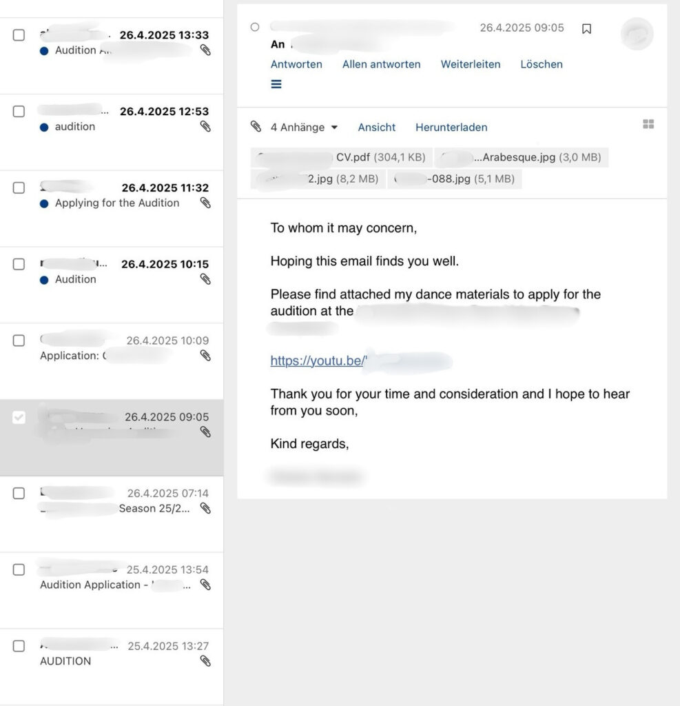Image resolution: width=680 pixels, height=706 pixels.
Task: Tick checkbox for the 25.4.2025 13:54 email
Action: coord(19,569)
